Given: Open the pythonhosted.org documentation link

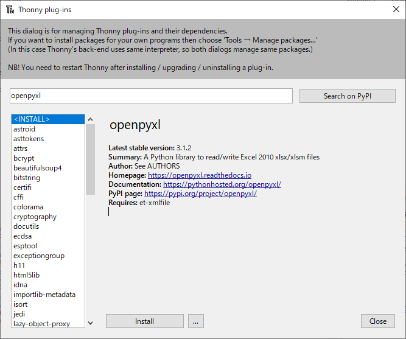Looking at the screenshot, I should pos(222,184).
